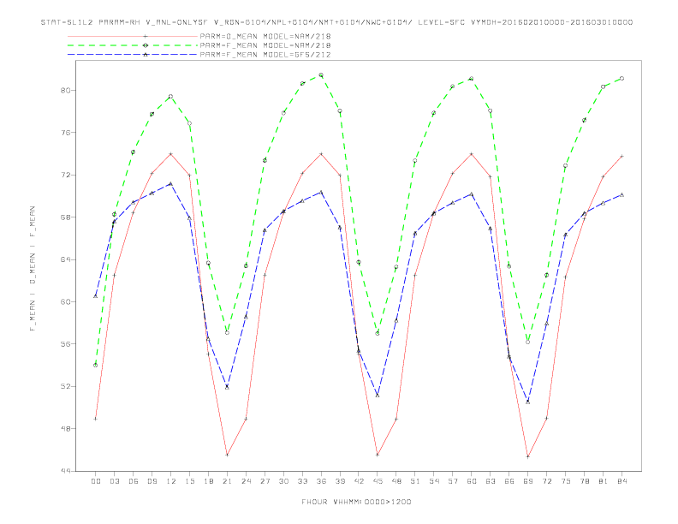
Task: Click the x-axis title FHOUR VHHMM: 0000>1200
Action: [356, 502]
